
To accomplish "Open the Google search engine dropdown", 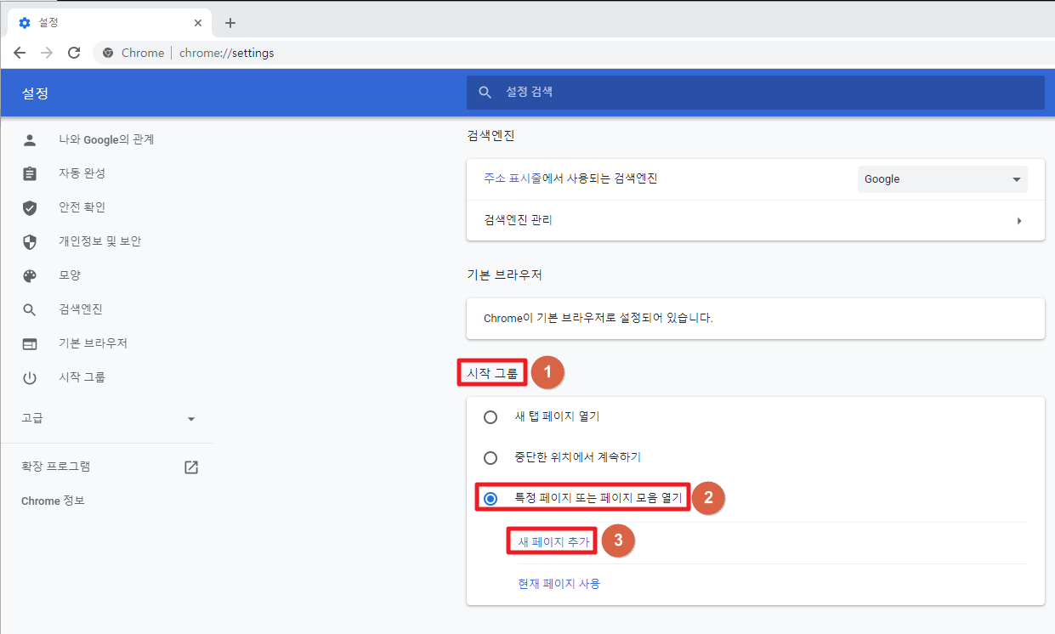I will click(942, 178).
